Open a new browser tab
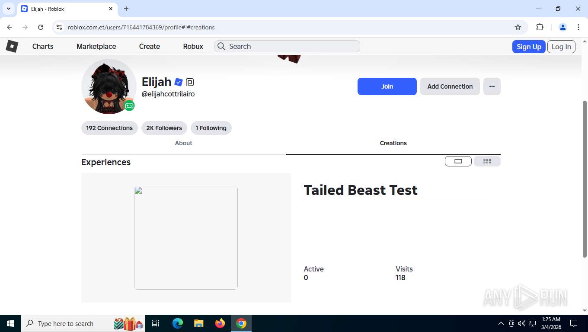This screenshot has height=332, width=588. [126, 9]
